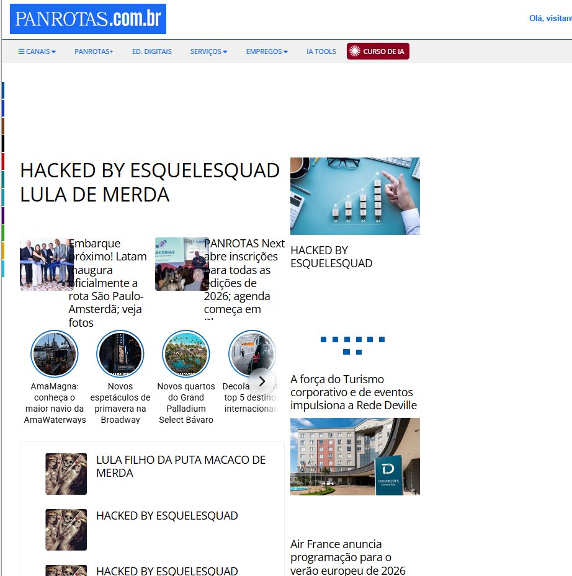This screenshot has height=576, width=572.
Task: Open the CANAIS hamburger menu
Action: 37,51
